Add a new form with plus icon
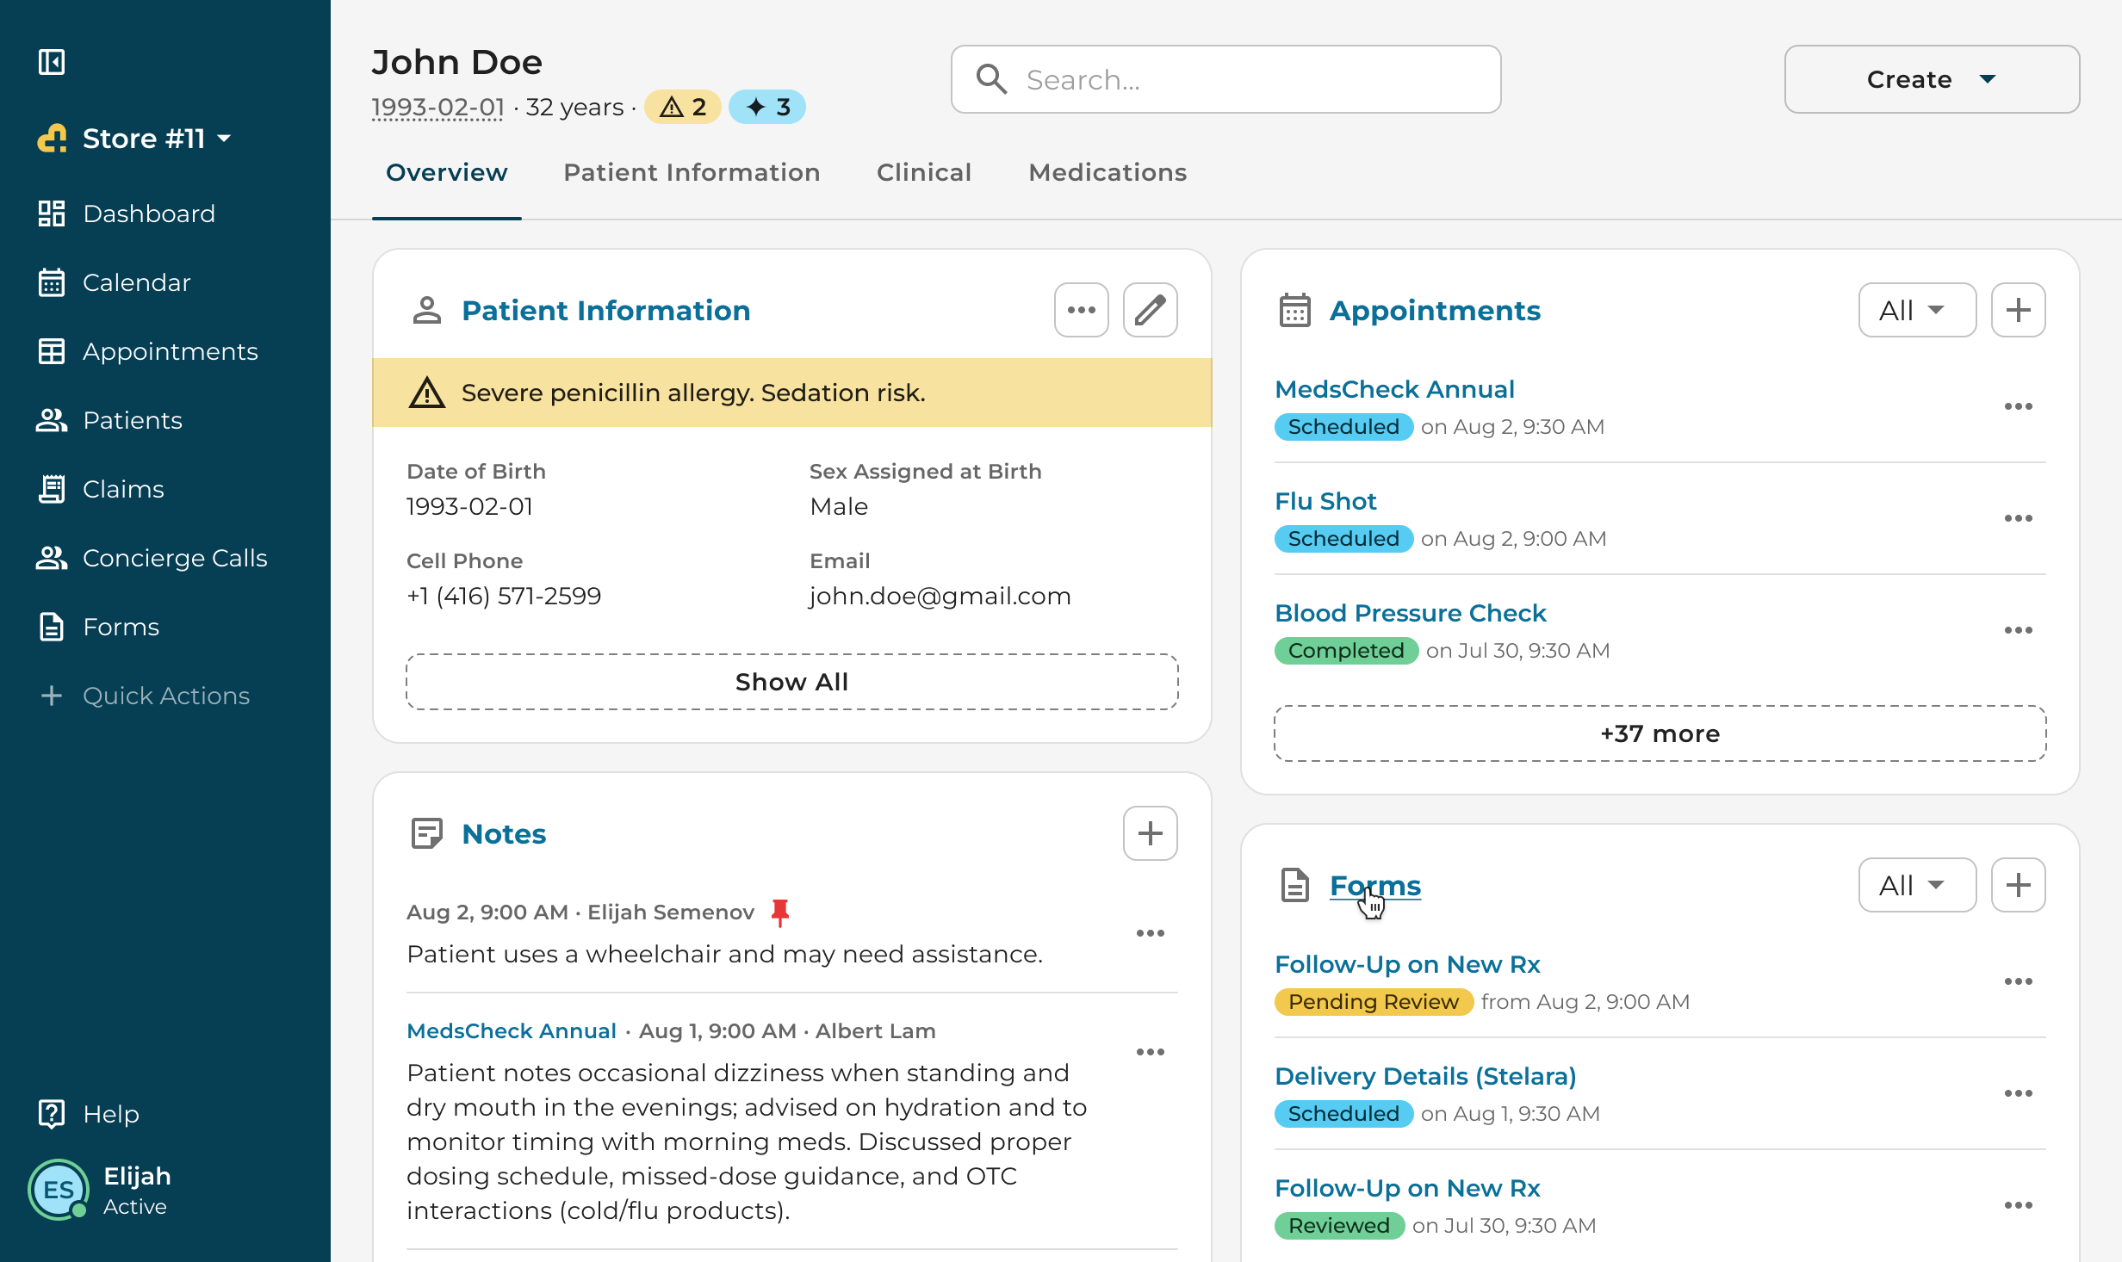This screenshot has width=2122, height=1262. click(2018, 885)
